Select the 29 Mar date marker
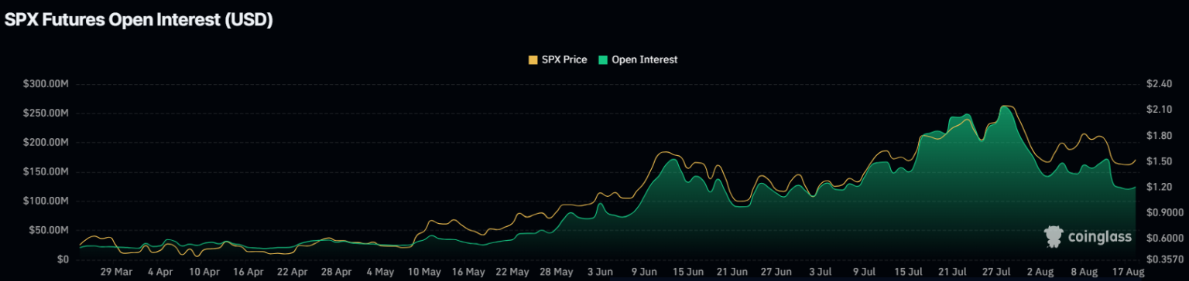Image resolution: width=1189 pixels, height=281 pixels. [116, 272]
